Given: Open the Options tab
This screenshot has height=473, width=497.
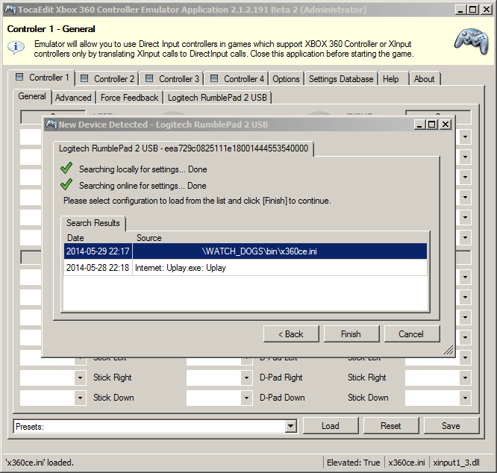Looking at the screenshot, I should pyautogui.click(x=286, y=79).
